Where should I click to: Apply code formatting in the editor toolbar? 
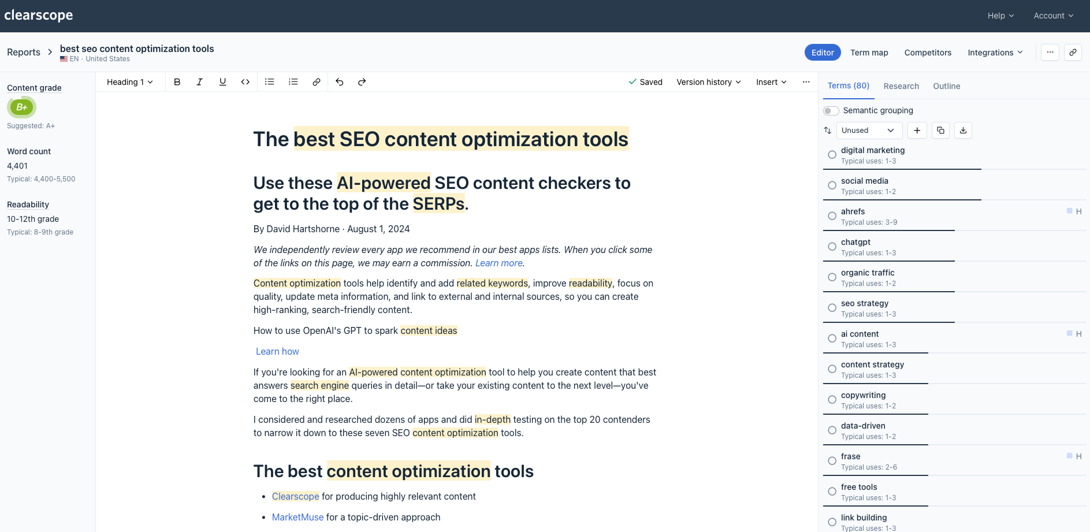(x=245, y=81)
